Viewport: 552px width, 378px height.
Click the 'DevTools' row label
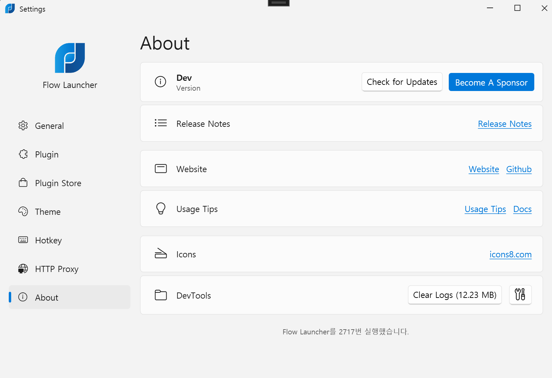pyautogui.click(x=194, y=296)
